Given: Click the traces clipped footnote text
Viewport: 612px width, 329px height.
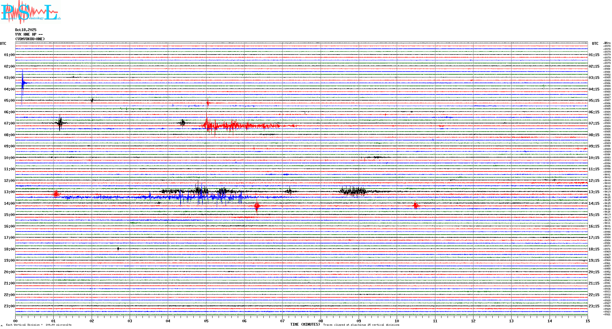Looking at the screenshot, I should pos(361,325).
